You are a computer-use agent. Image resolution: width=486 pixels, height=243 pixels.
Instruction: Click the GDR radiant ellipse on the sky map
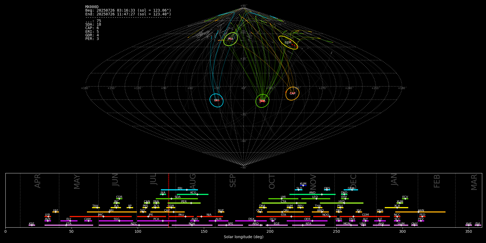(288, 42)
